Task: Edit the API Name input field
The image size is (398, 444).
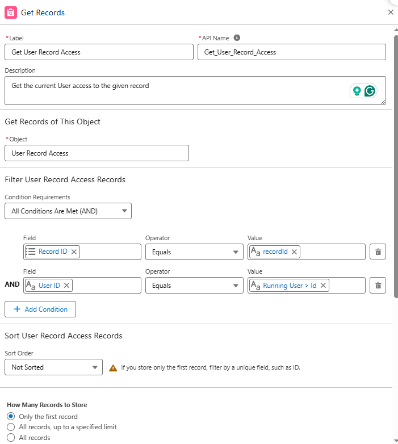Action: click(292, 52)
